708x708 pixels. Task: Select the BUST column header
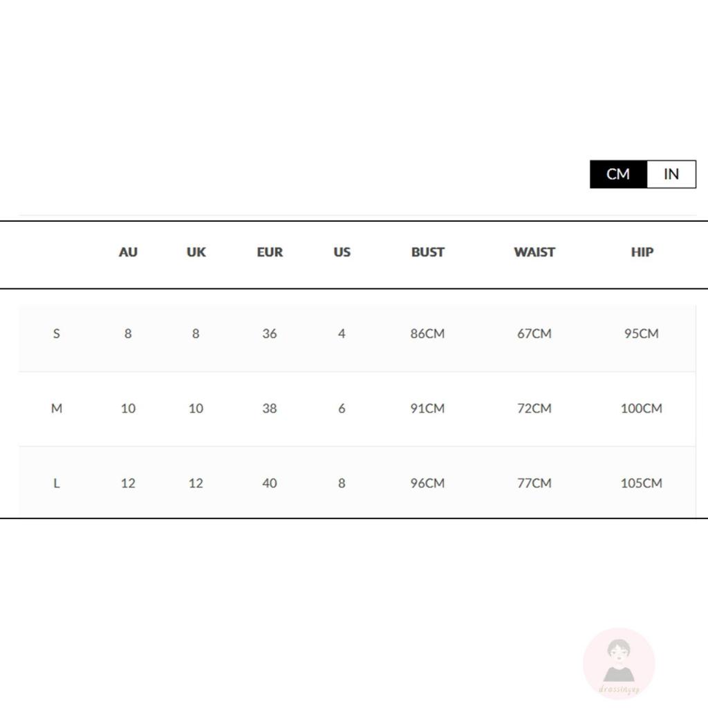[427, 252]
